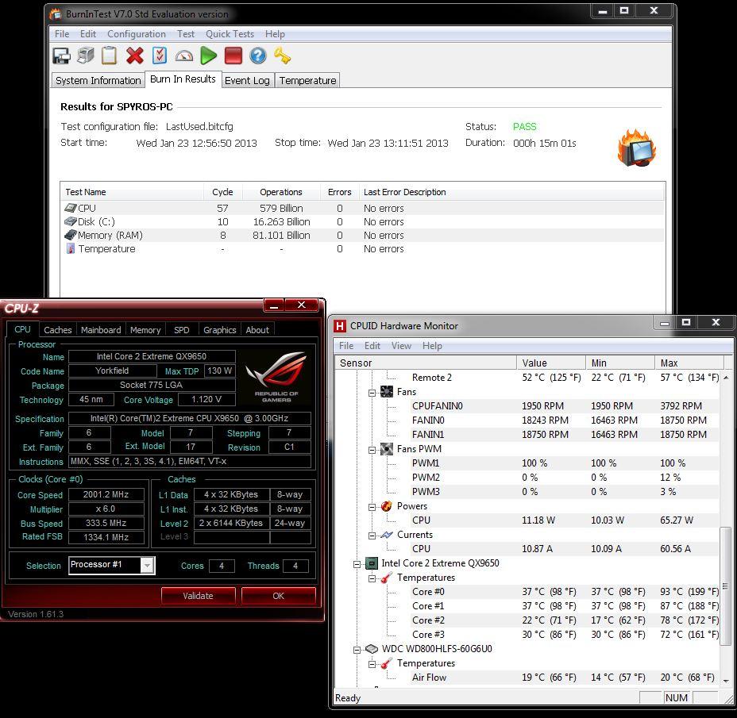Click the flaming monitor BurnInTest logo
This screenshot has width=737, height=718.
pos(636,148)
